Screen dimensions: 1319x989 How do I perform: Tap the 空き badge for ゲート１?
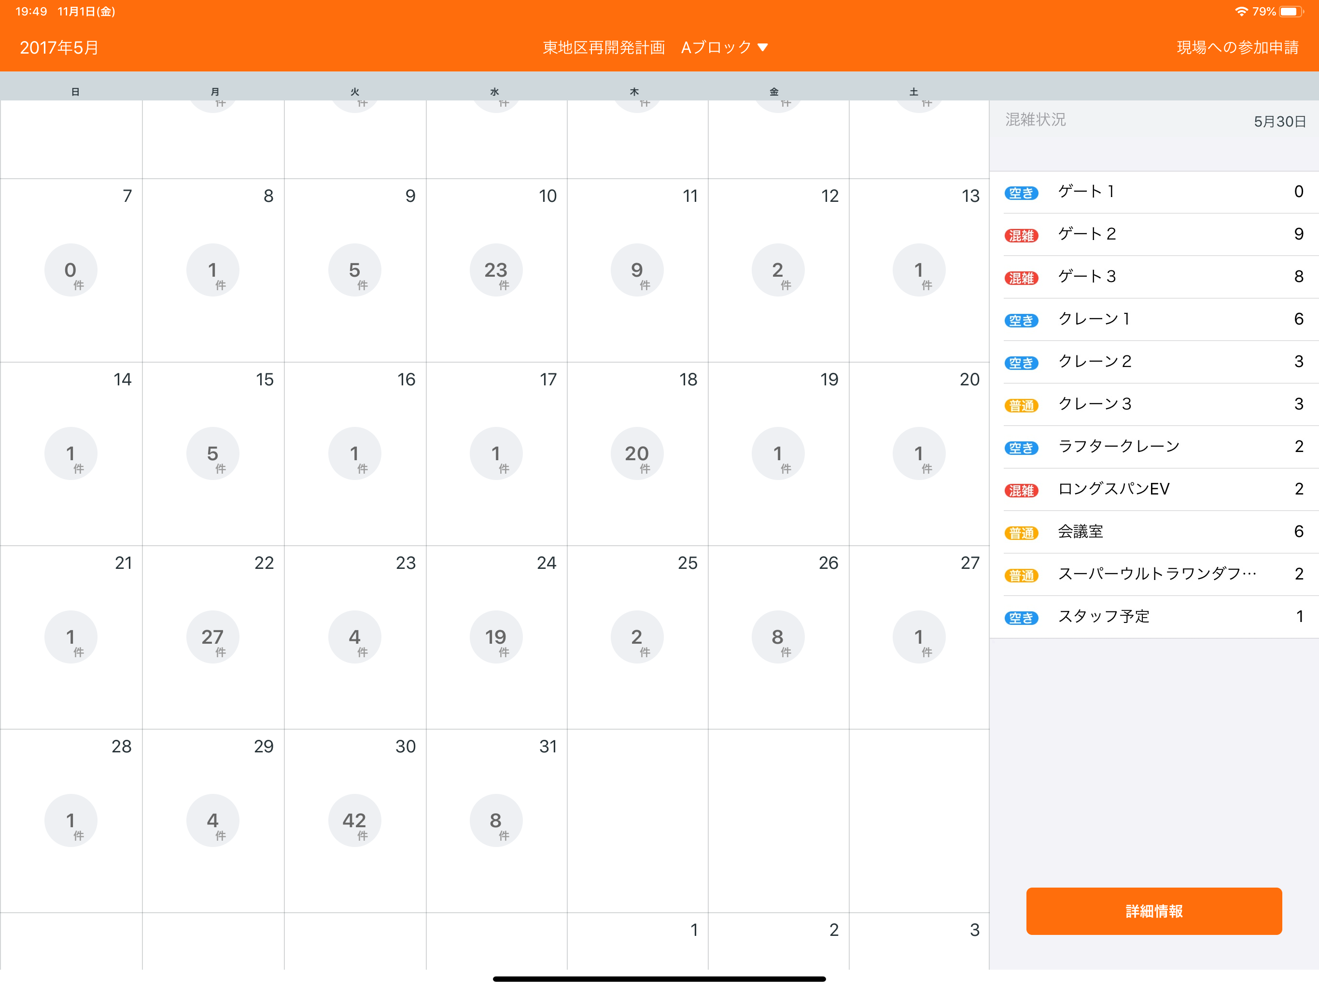(1022, 193)
